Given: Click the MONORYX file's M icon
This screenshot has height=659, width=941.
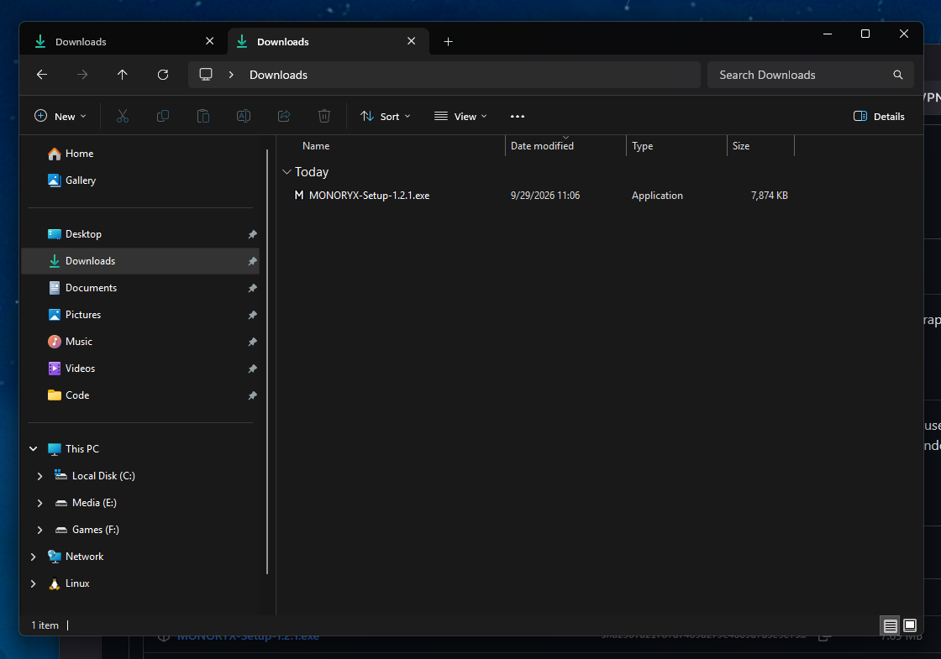Looking at the screenshot, I should [299, 195].
